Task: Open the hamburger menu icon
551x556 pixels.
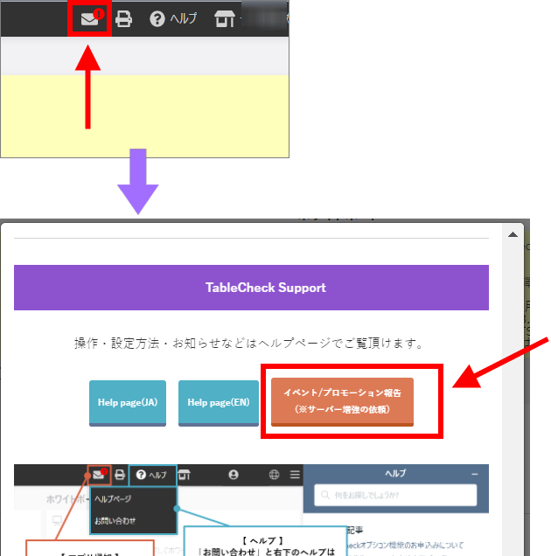Action: [295, 475]
